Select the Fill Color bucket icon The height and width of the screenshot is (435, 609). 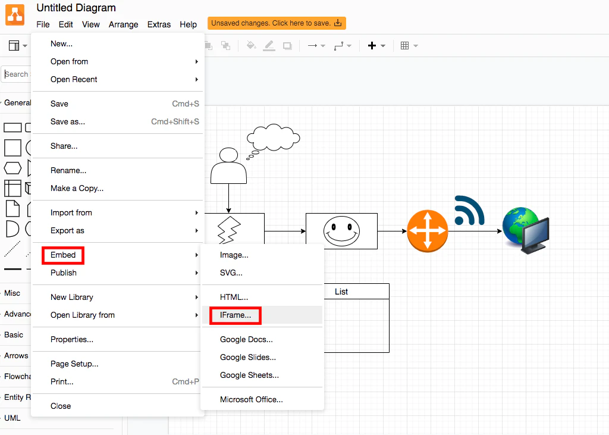[x=252, y=46]
